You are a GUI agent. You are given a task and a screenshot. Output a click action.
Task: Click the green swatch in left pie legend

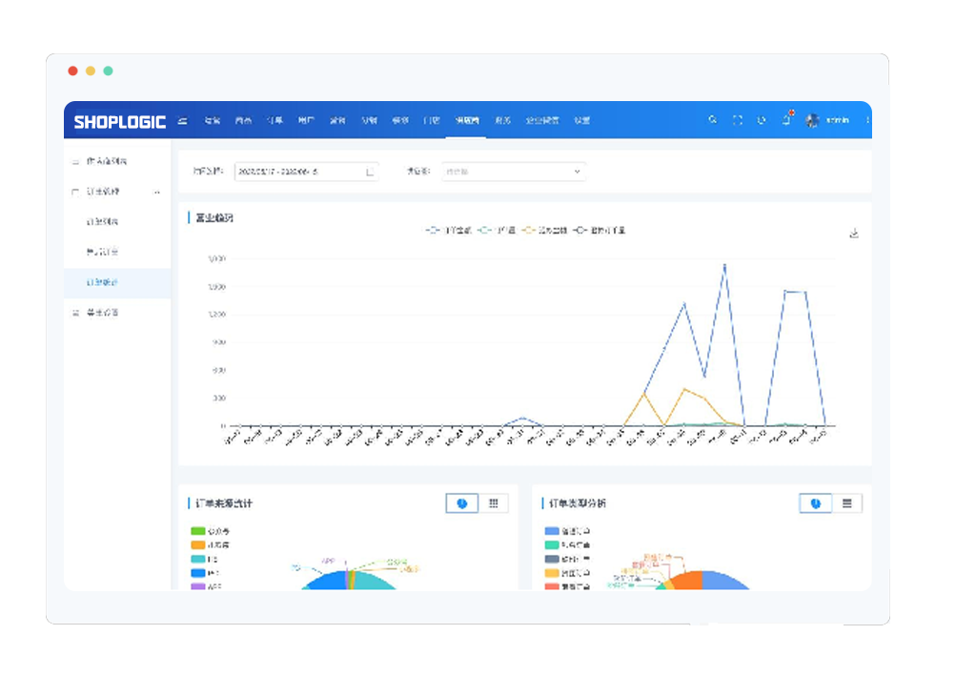(x=197, y=531)
